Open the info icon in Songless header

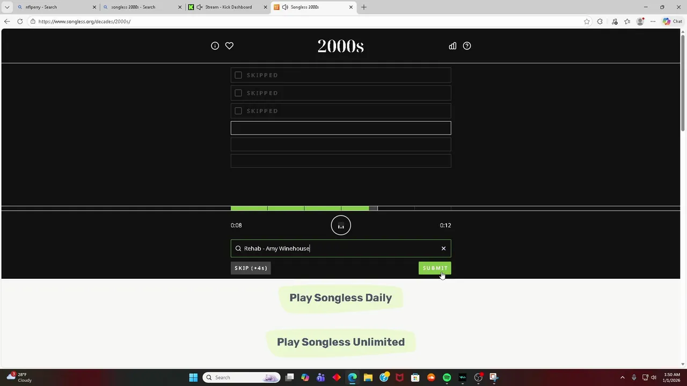click(215, 46)
